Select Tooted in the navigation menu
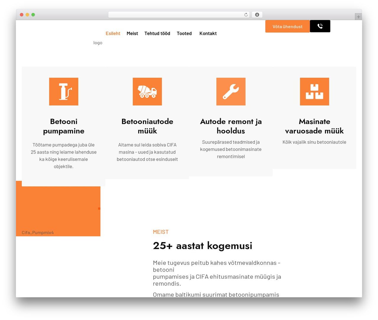Screen dimensions: 378x320 (x=184, y=33)
